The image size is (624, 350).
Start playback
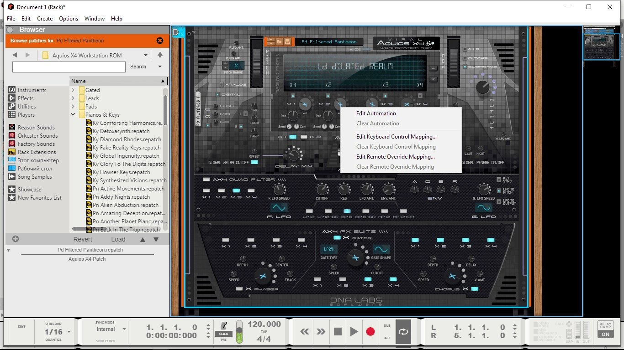click(x=354, y=331)
